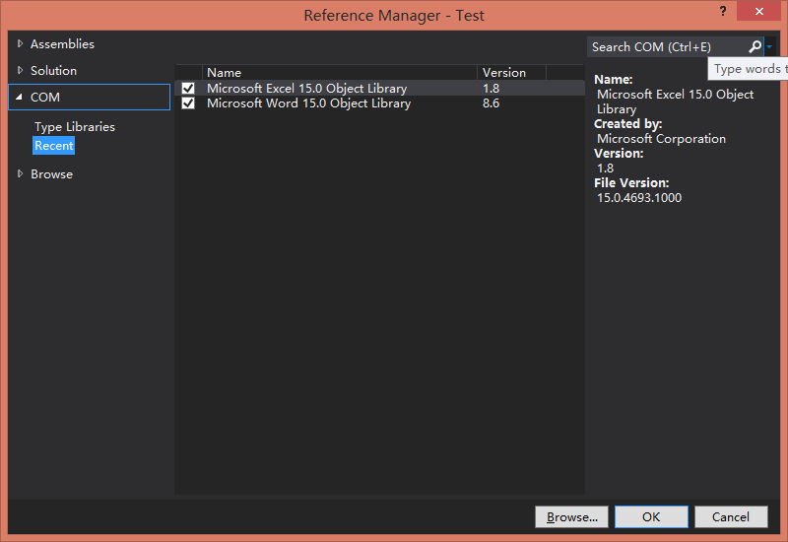This screenshot has width=788, height=542.
Task: Sort by the Version column header
Action: click(x=511, y=72)
